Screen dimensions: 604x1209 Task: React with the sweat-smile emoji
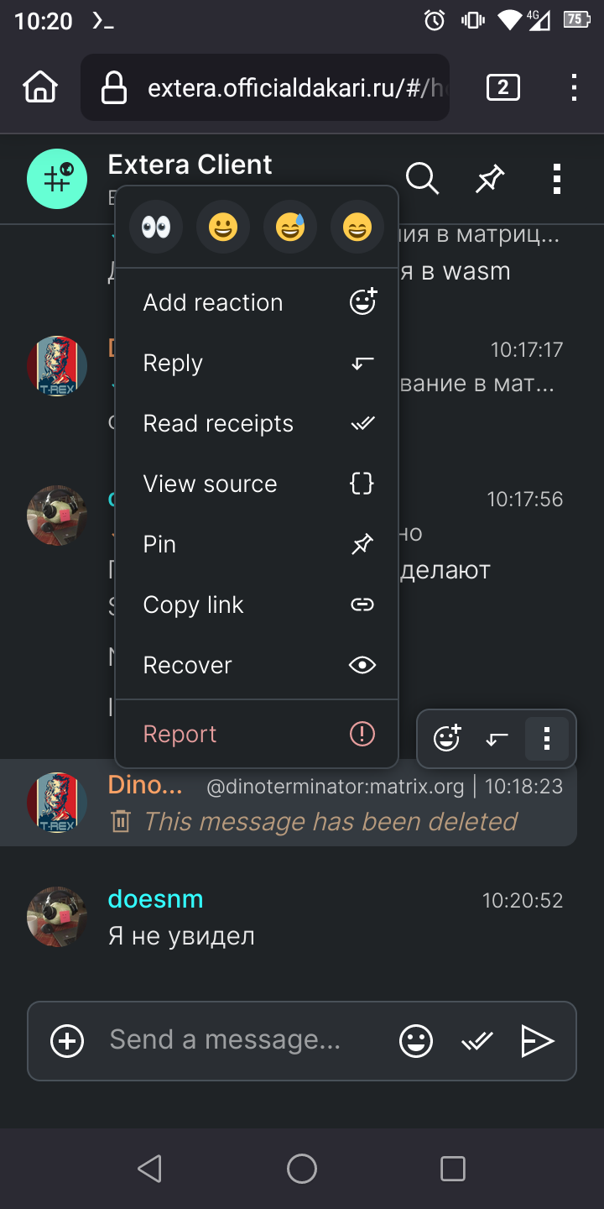[290, 227]
